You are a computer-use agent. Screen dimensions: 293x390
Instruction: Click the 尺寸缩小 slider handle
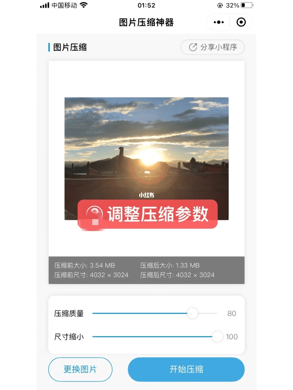coord(217,337)
